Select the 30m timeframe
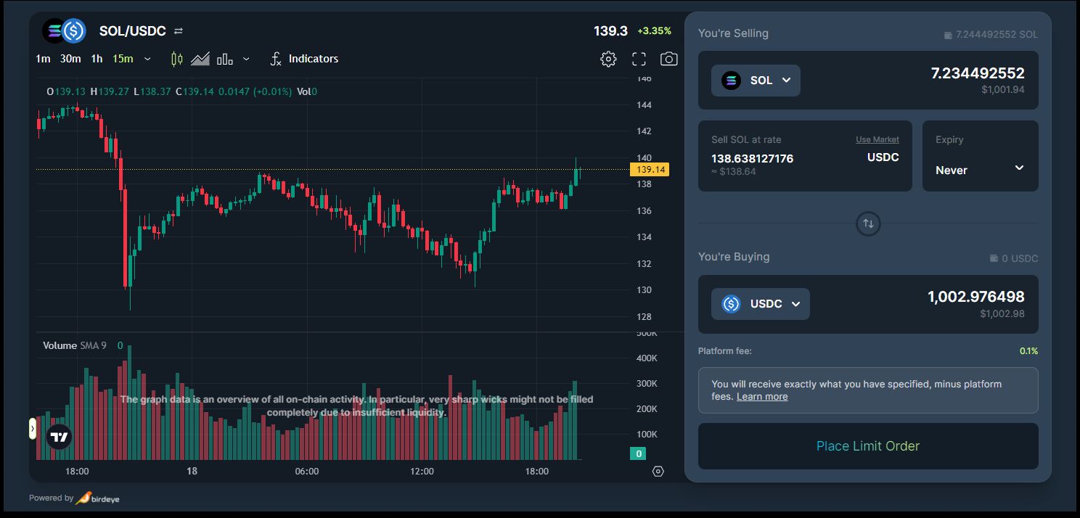 tap(70, 59)
